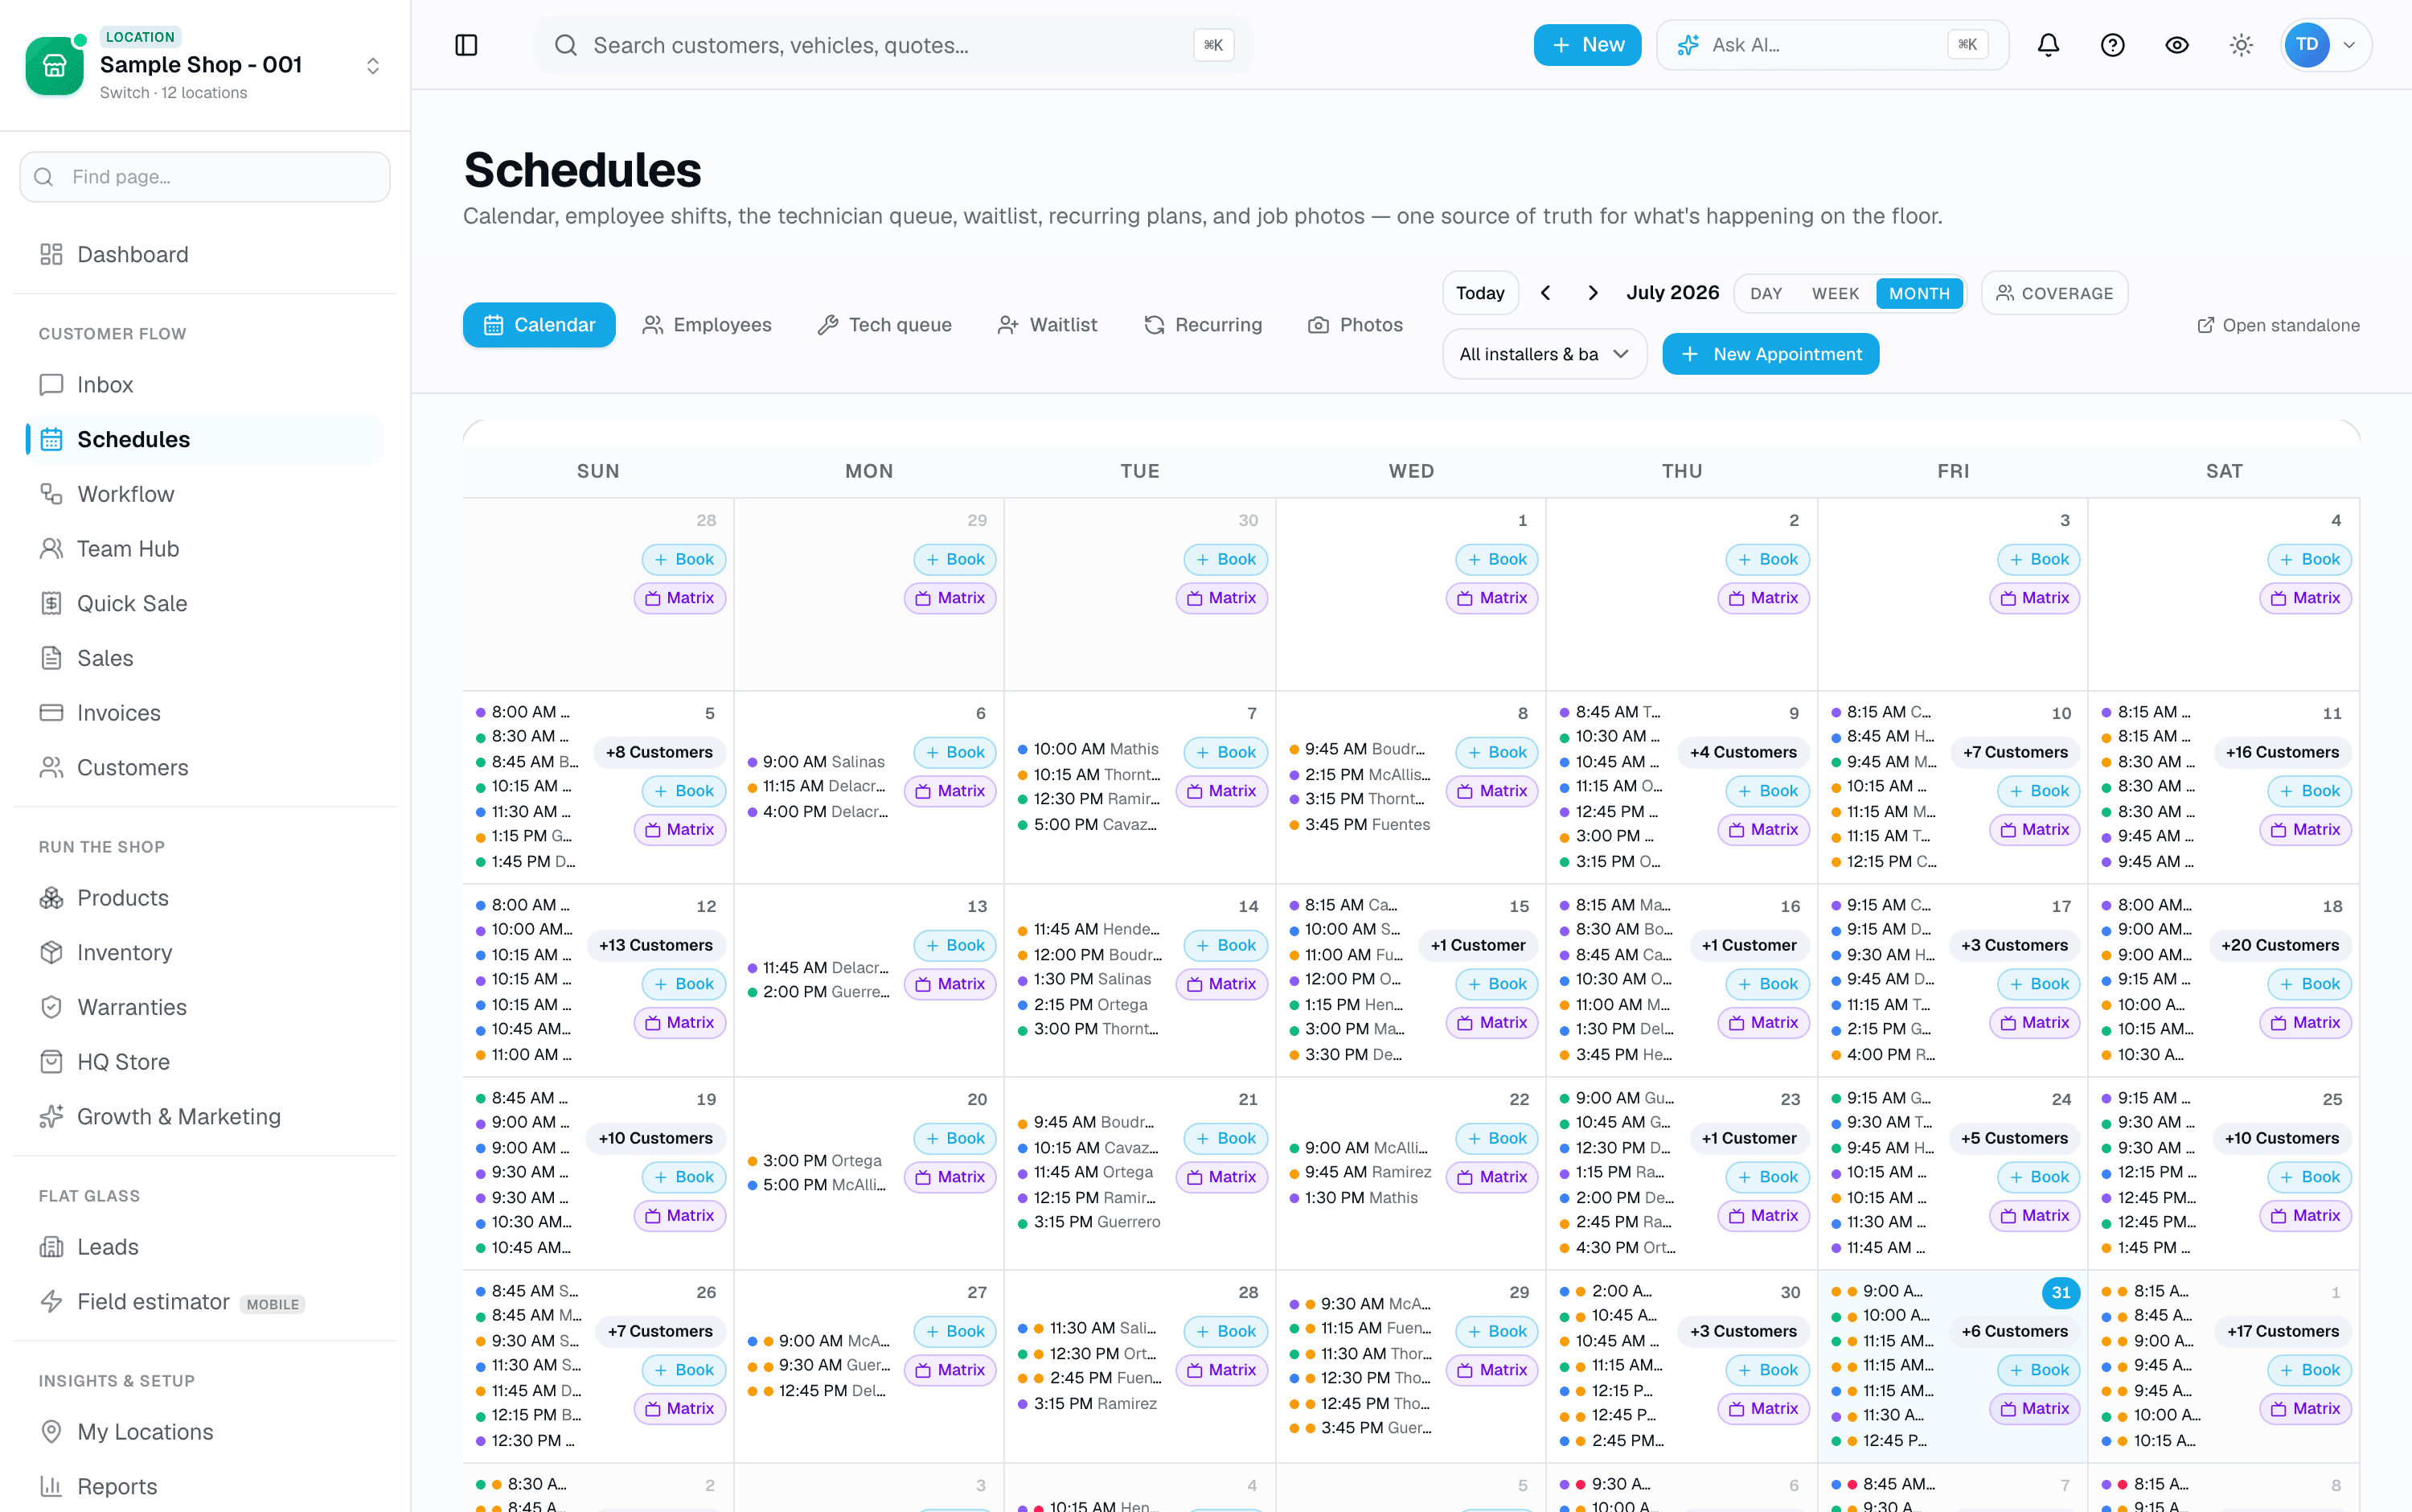Expand +13 Customers on July 12
This screenshot has width=2412, height=1512.
coord(656,945)
